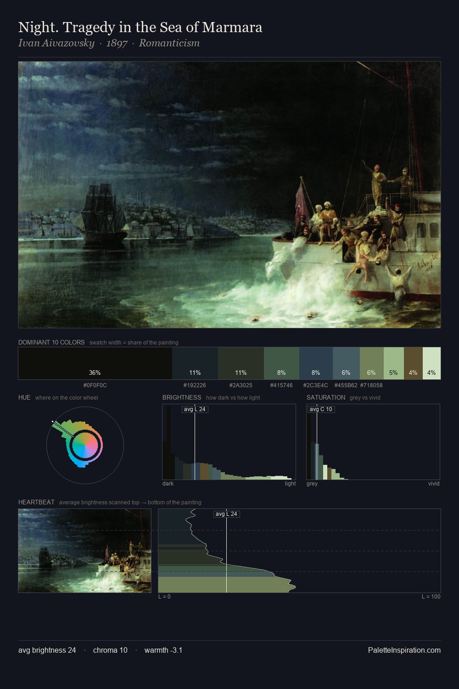459x689 pixels.
Task: Click the 'dark' axis label
Action: pyautogui.click(x=168, y=484)
